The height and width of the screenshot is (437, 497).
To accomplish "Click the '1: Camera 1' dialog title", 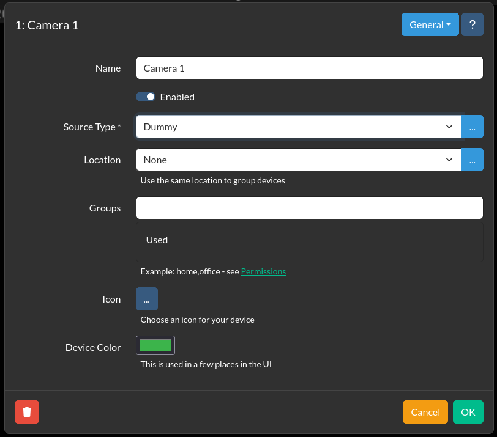I will pyautogui.click(x=47, y=25).
